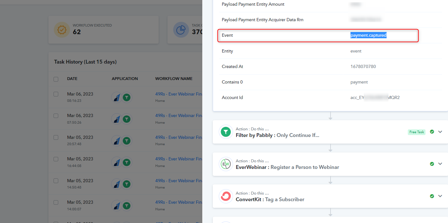
Task: Click ConvertKit Tag a Subscriber title
Action: (270, 200)
